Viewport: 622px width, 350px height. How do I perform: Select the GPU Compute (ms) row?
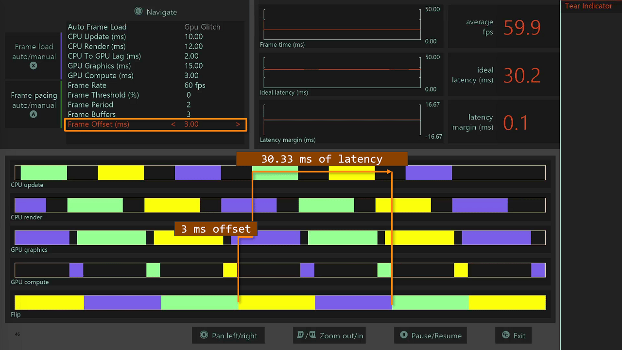pos(155,75)
